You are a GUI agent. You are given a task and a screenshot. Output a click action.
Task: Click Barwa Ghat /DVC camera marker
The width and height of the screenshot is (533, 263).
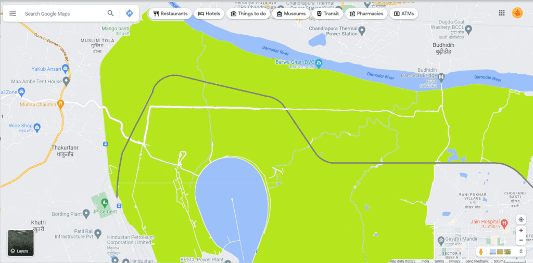click(319, 63)
